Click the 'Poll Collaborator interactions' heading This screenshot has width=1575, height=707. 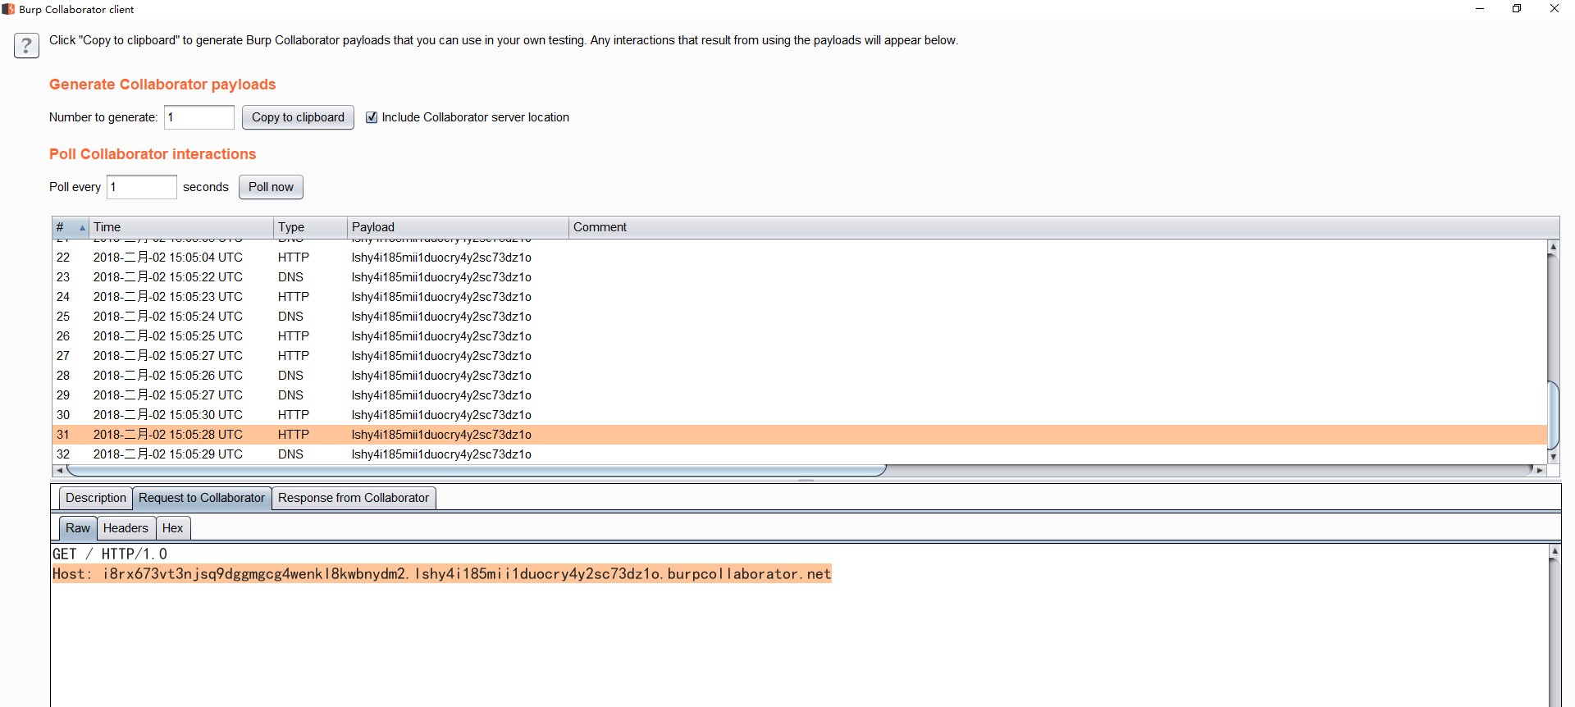click(x=153, y=154)
